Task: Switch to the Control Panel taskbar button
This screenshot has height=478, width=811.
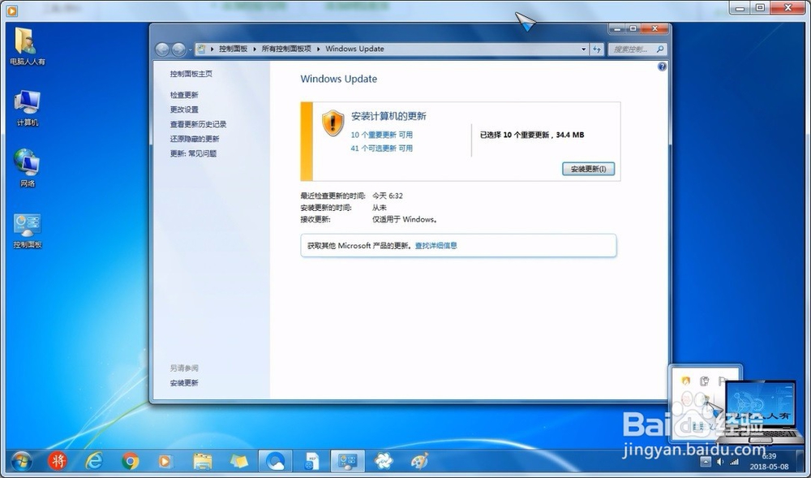Action: 348,461
